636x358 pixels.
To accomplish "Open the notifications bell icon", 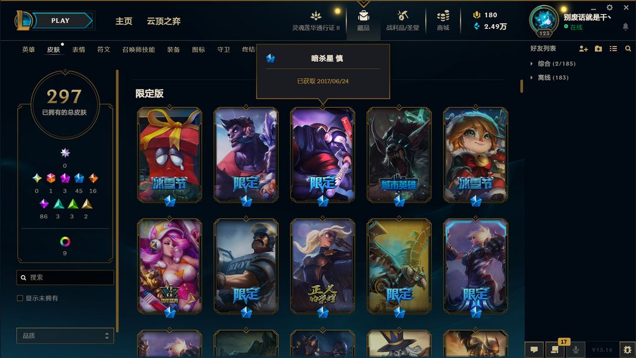I will click(x=625, y=26).
